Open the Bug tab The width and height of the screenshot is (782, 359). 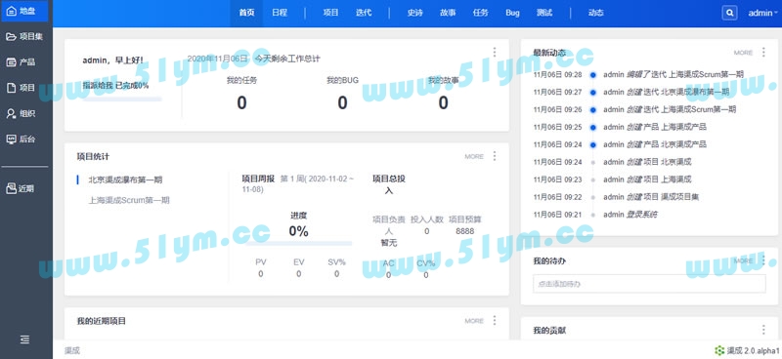512,14
